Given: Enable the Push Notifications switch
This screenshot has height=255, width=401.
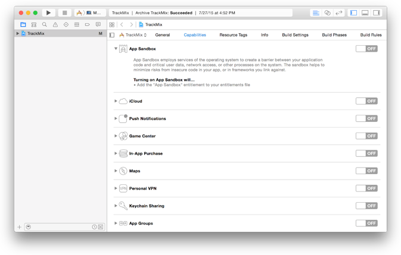Looking at the screenshot, I should pos(366,118).
